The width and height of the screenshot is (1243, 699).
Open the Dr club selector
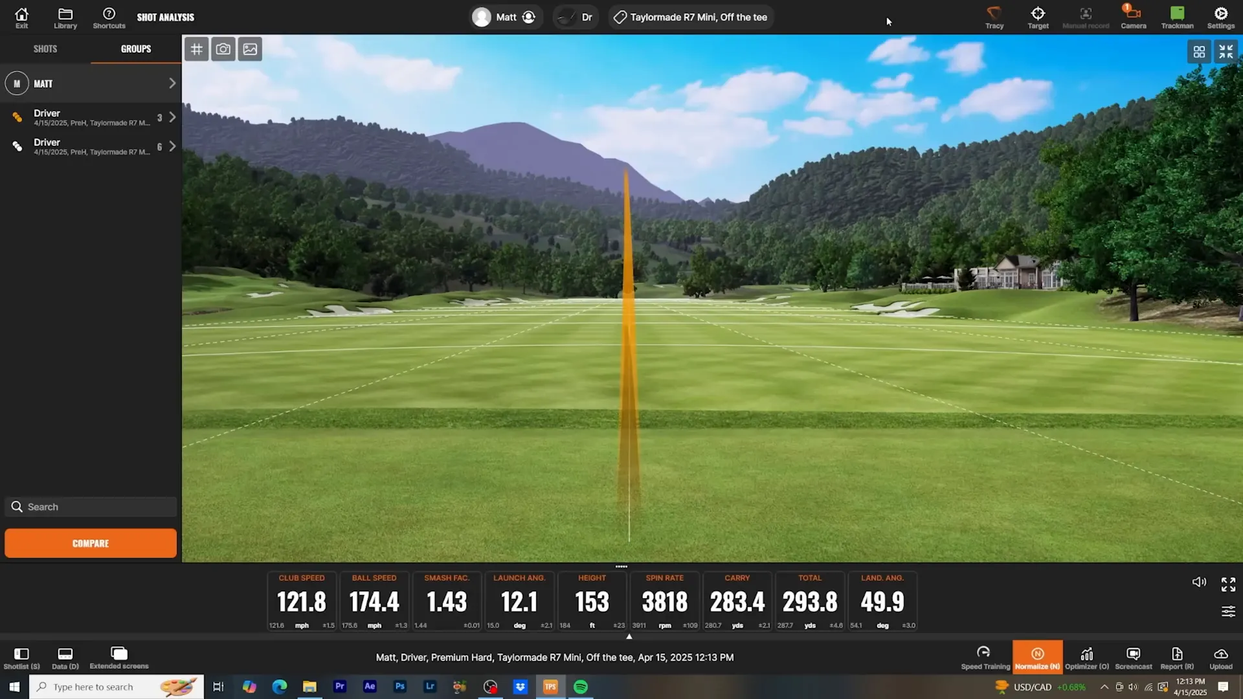tap(576, 17)
